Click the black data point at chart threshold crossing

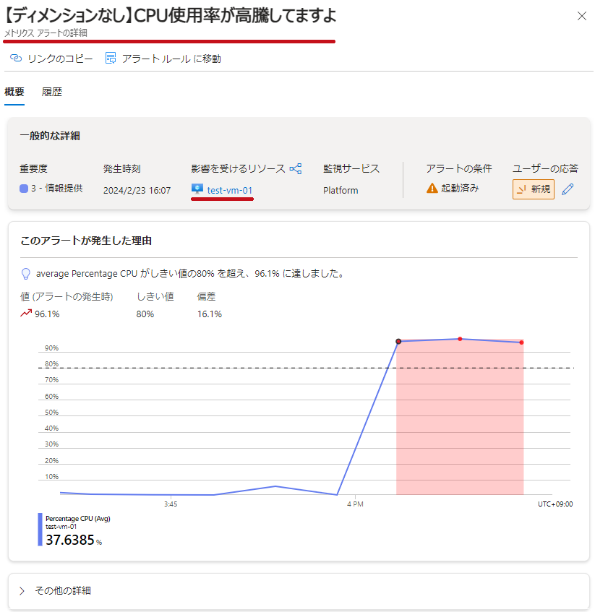pyautogui.click(x=398, y=342)
